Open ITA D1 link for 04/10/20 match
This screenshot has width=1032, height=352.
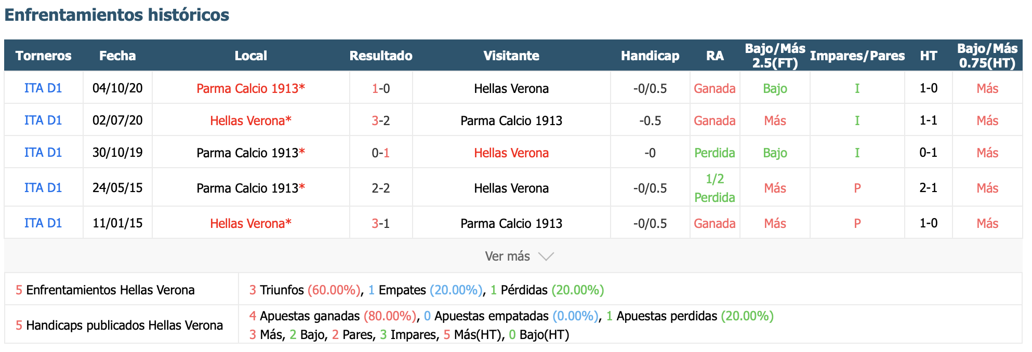click(43, 88)
